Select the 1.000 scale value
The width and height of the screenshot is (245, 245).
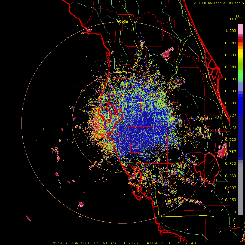(x=231, y=30)
